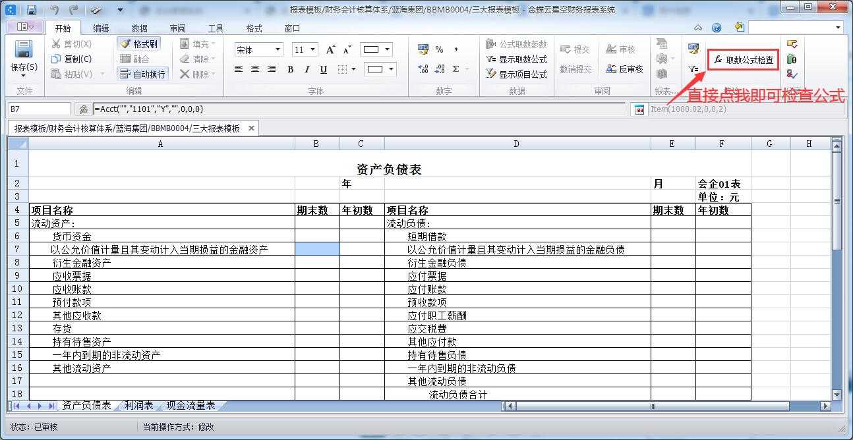853x440 pixels.
Task: Toggle Italic formatting
Action: [x=307, y=69]
